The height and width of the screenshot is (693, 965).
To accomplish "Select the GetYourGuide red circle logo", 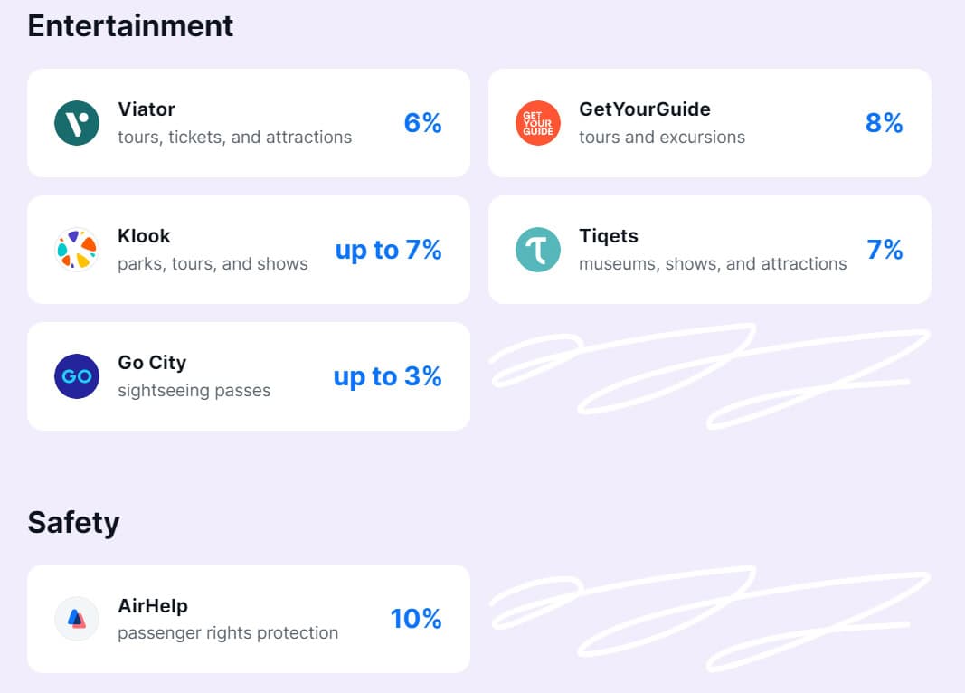I will [538, 123].
